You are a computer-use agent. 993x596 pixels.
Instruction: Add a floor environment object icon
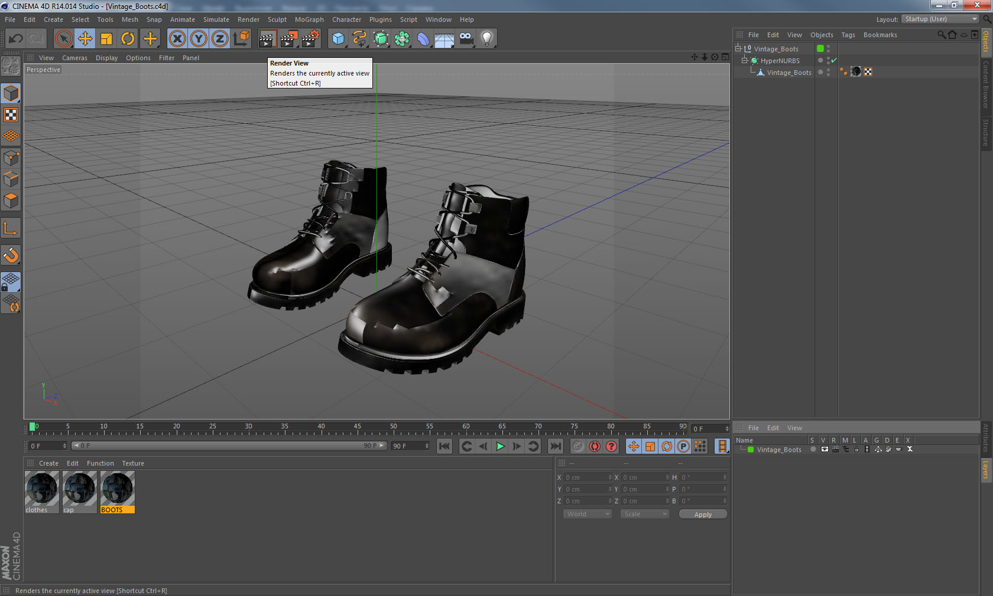coord(444,39)
